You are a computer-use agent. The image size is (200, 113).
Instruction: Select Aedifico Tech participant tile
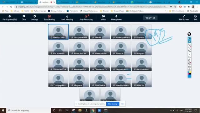tap(58, 32)
